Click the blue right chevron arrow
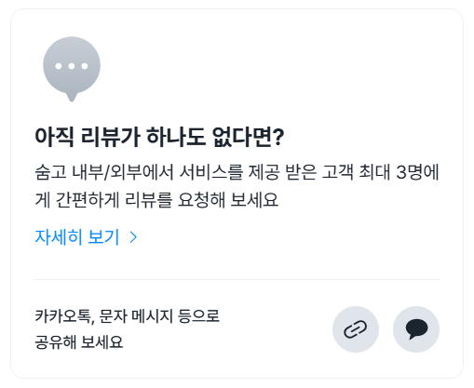 coord(133,237)
